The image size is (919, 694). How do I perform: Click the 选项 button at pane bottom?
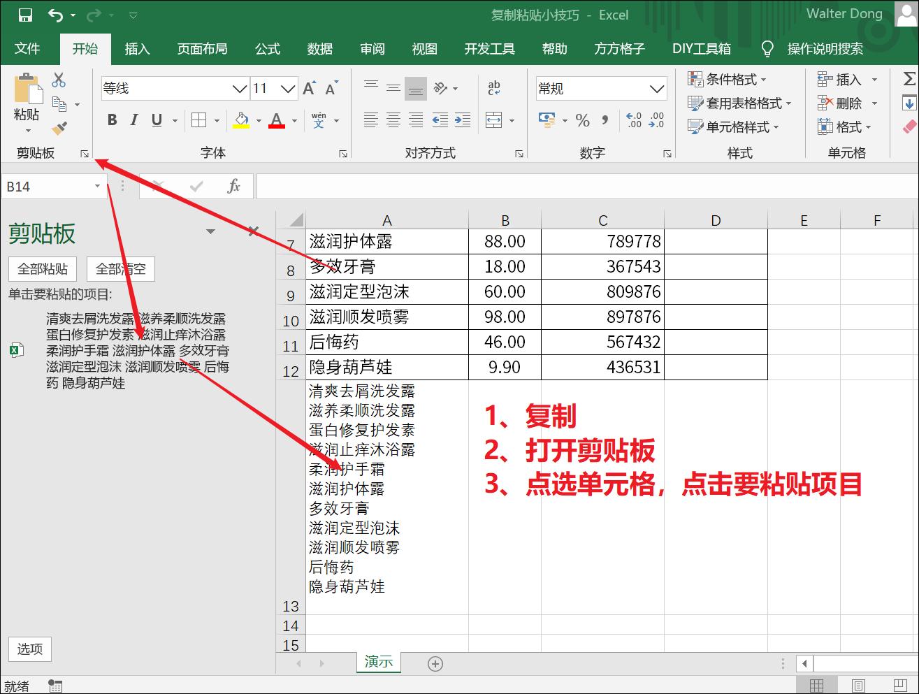29,649
